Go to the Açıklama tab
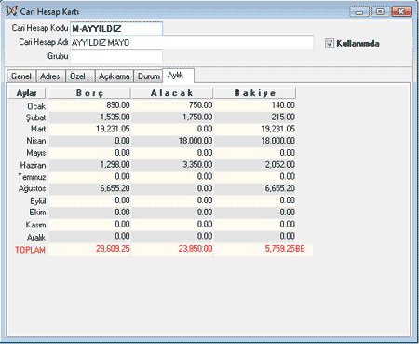 [x=115, y=76]
